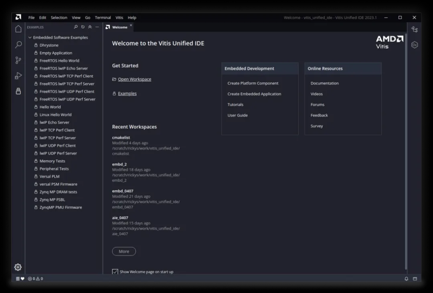Click the Open Workspace link

click(x=134, y=79)
